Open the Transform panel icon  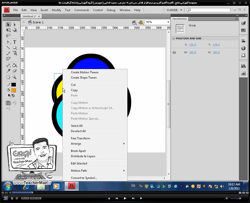[243, 55]
